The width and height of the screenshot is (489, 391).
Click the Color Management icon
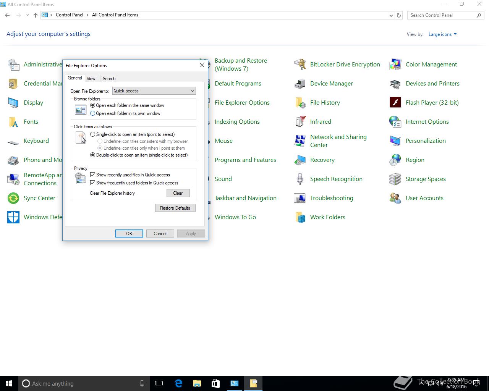[x=395, y=65]
